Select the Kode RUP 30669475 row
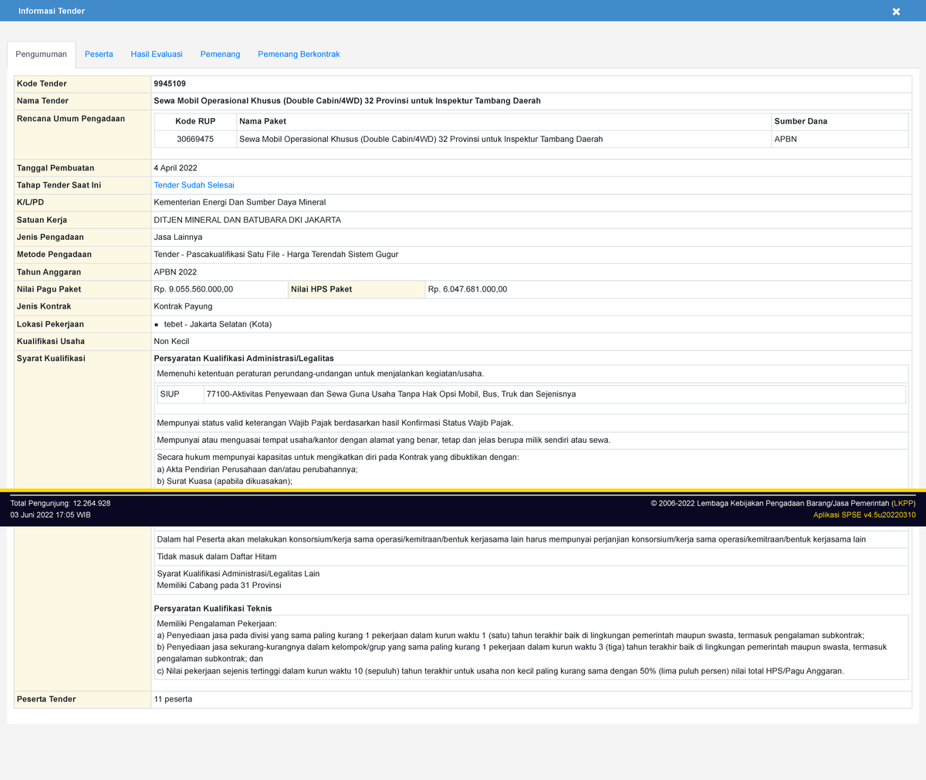This screenshot has height=780, width=926. (194, 139)
